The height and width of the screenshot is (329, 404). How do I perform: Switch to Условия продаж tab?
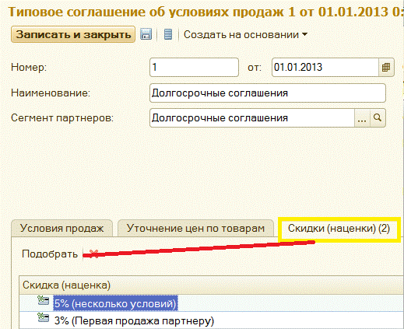point(61,229)
